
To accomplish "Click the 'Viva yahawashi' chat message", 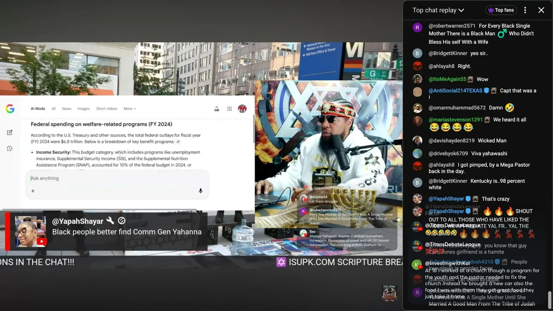I will pos(489,154).
